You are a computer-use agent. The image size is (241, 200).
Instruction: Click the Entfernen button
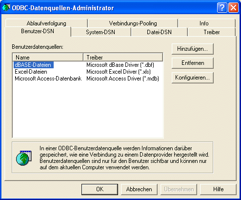pos(193,63)
